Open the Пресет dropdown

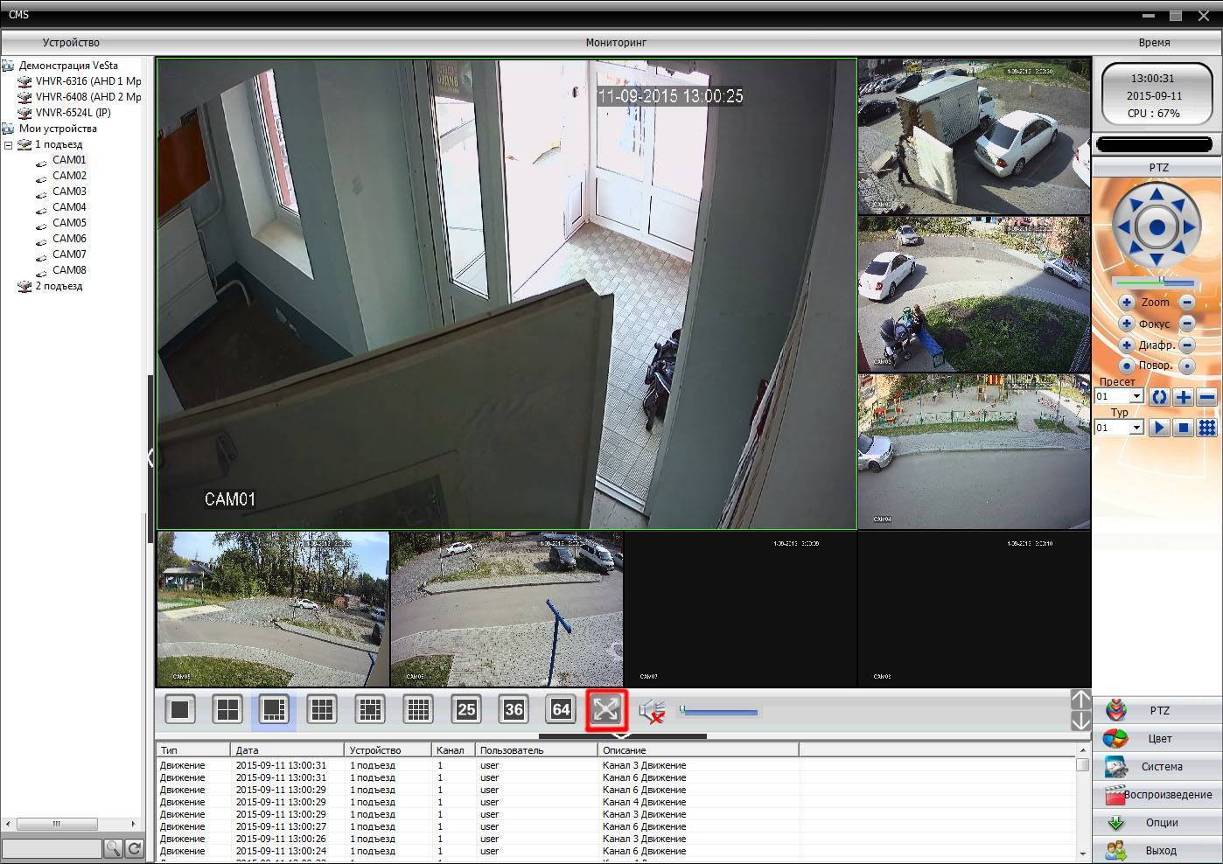click(x=1136, y=397)
